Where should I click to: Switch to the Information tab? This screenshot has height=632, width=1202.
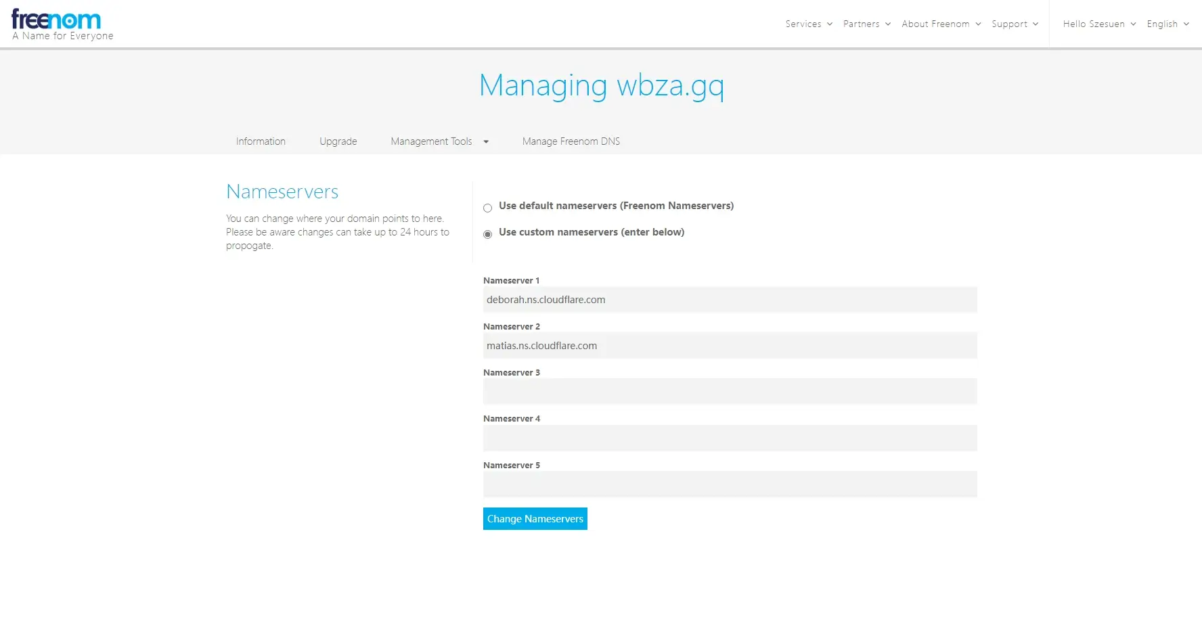pos(261,141)
